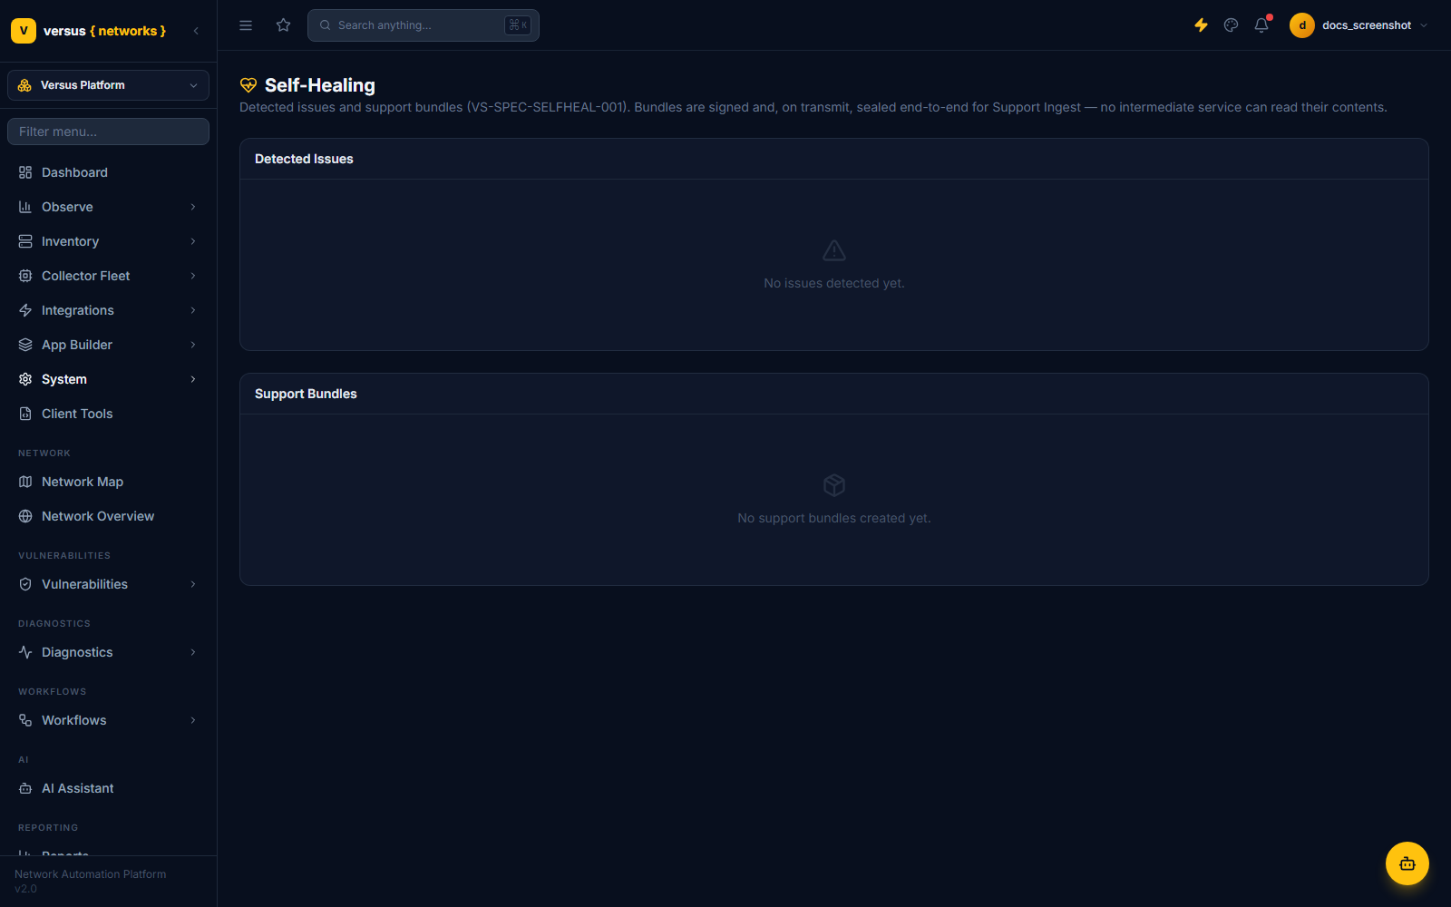The width and height of the screenshot is (1451, 907).
Task: Click the Integrations bolt icon
Action: pos(25,310)
